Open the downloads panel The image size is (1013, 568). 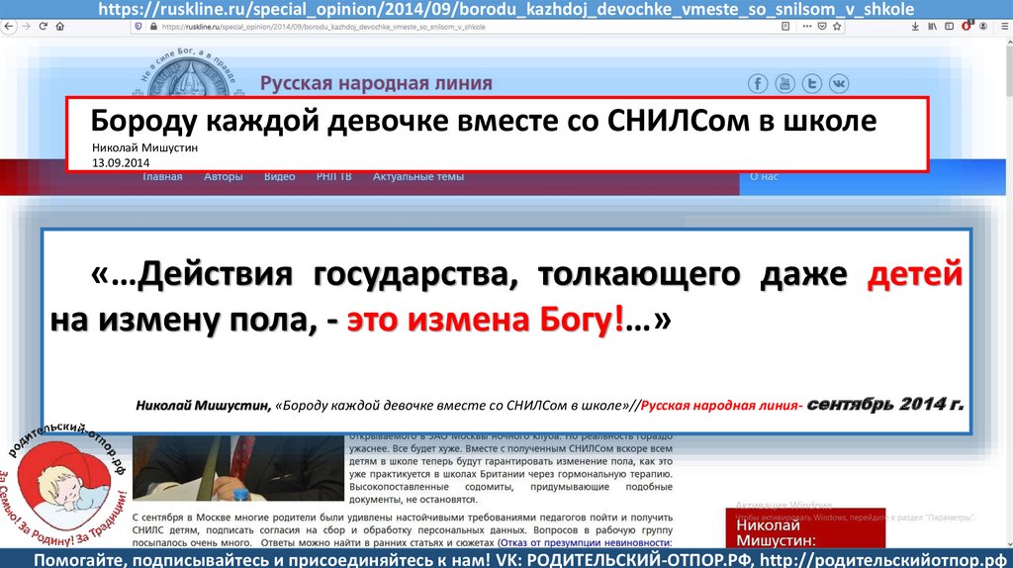coord(915,27)
